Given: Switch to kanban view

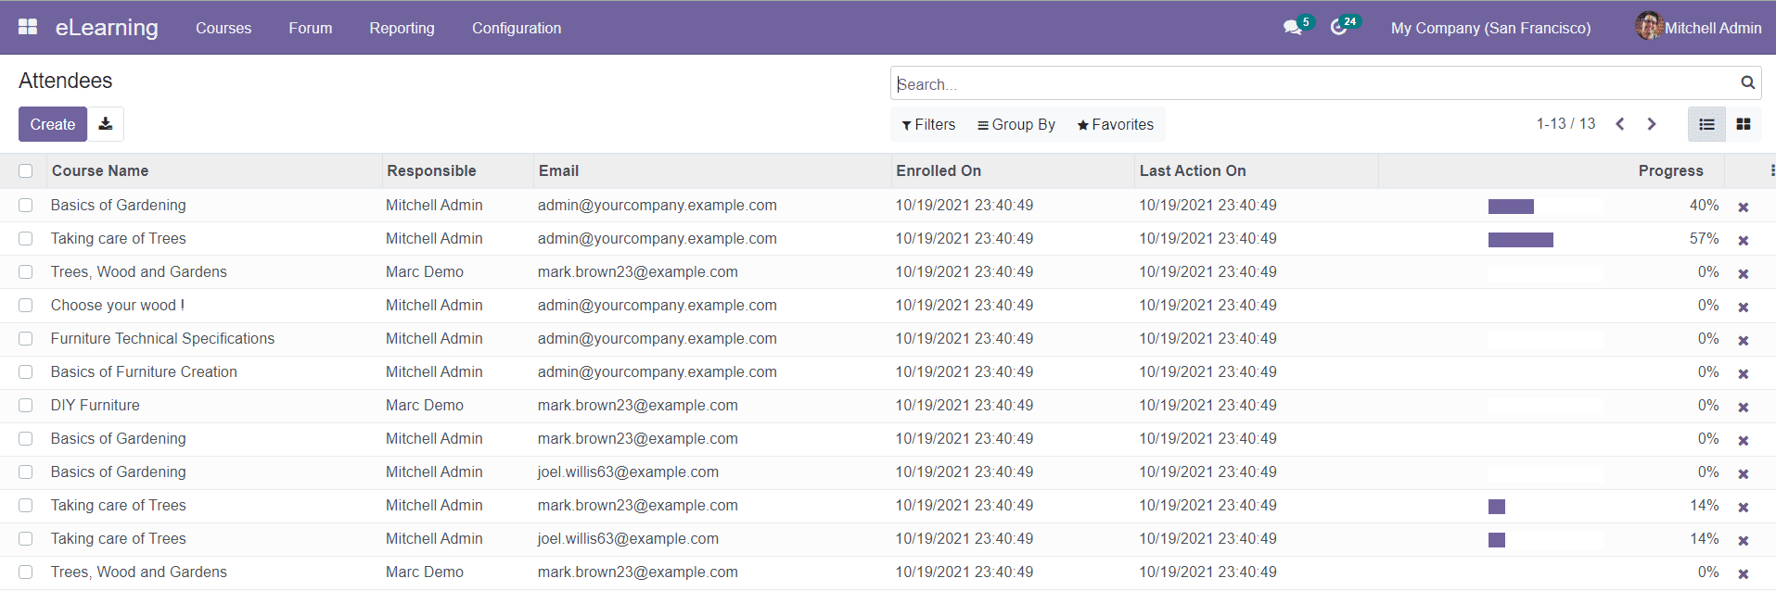Looking at the screenshot, I should click(x=1744, y=124).
